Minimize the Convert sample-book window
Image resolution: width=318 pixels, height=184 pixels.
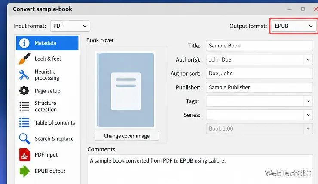[x=290, y=9]
